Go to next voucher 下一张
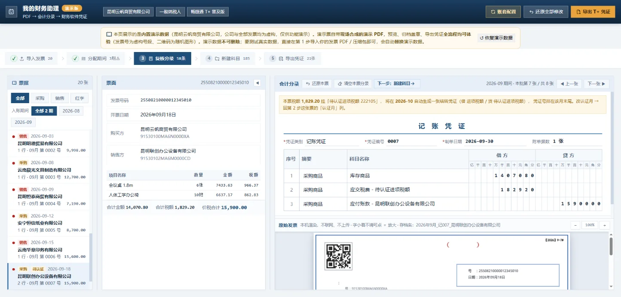The width and height of the screenshot is (621, 297). (597, 83)
